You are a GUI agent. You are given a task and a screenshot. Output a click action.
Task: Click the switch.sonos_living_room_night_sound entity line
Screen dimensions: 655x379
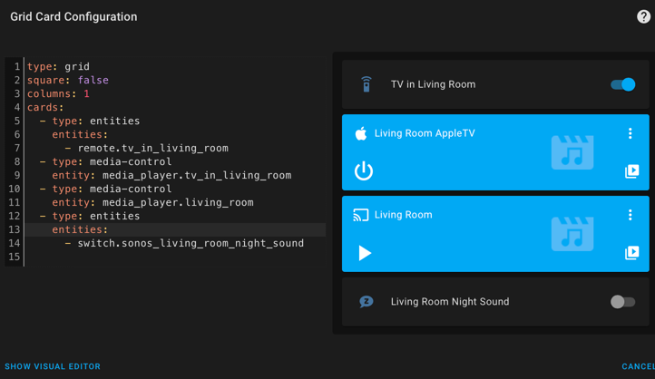[191, 243]
